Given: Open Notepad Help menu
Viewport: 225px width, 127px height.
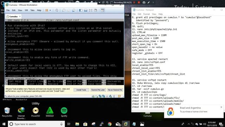Looking at the screenshot, I should point(160,14).
